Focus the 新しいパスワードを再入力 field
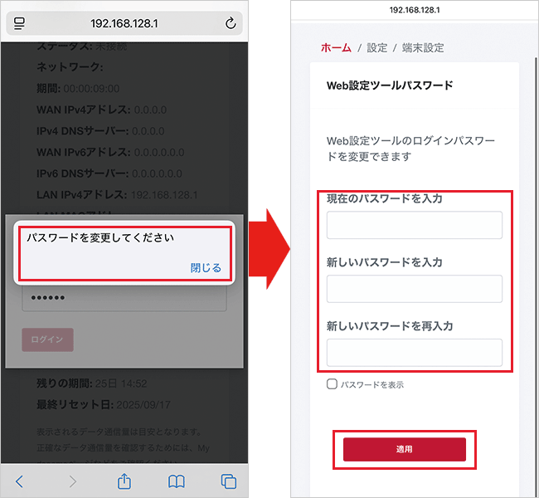This screenshot has height=498, width=539. [415, 353]
